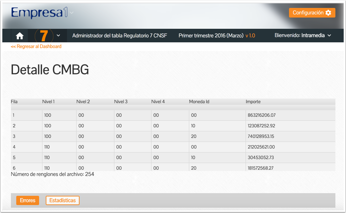Click the home icon in navigation bar
346x213 pixels.
[x=20, y=36]
